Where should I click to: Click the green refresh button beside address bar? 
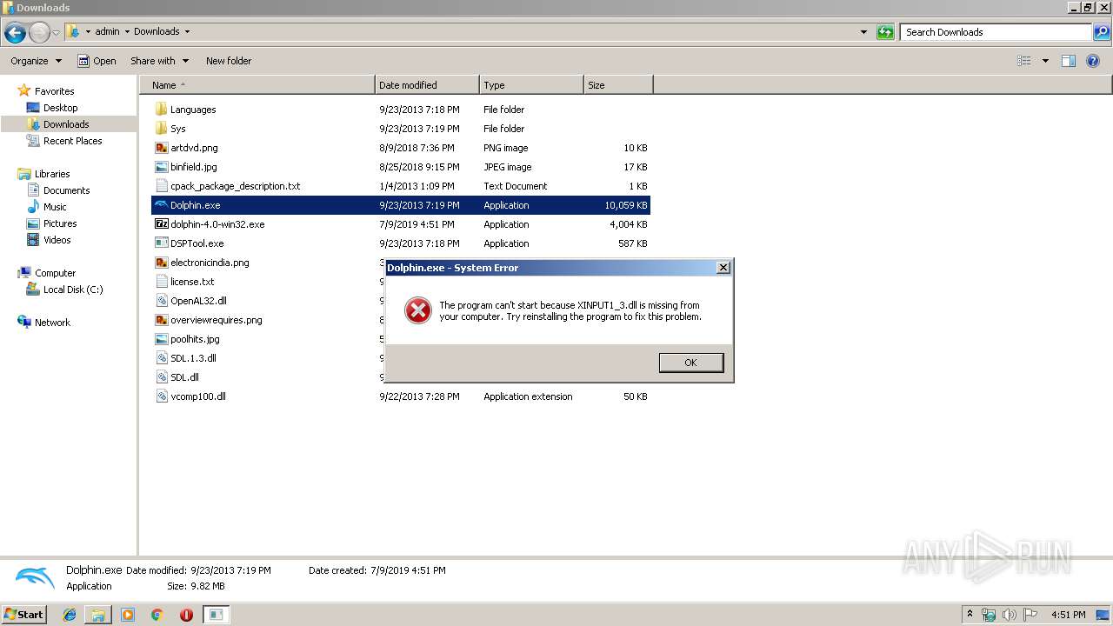pos(885,32)
